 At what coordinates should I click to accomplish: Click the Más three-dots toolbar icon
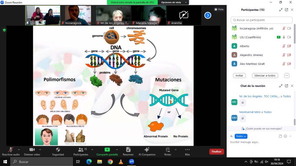(x=187, y=150)
